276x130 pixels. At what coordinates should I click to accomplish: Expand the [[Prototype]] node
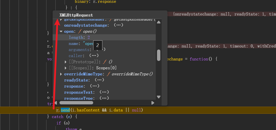pyautogui.click(x=66, y=62)
